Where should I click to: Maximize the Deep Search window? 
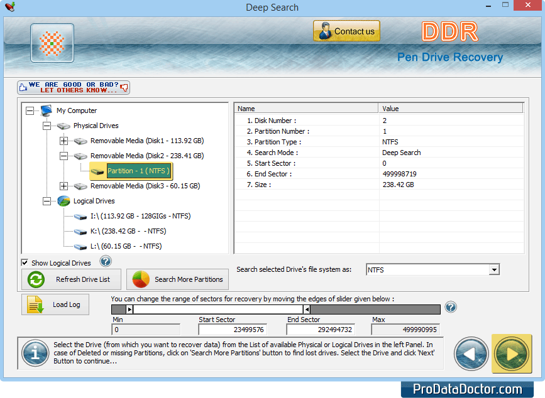pos(505,5)
